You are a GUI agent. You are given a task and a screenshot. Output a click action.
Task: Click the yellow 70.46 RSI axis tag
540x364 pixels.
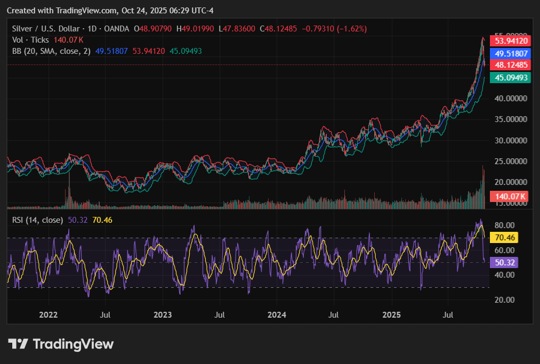[503, 237]
